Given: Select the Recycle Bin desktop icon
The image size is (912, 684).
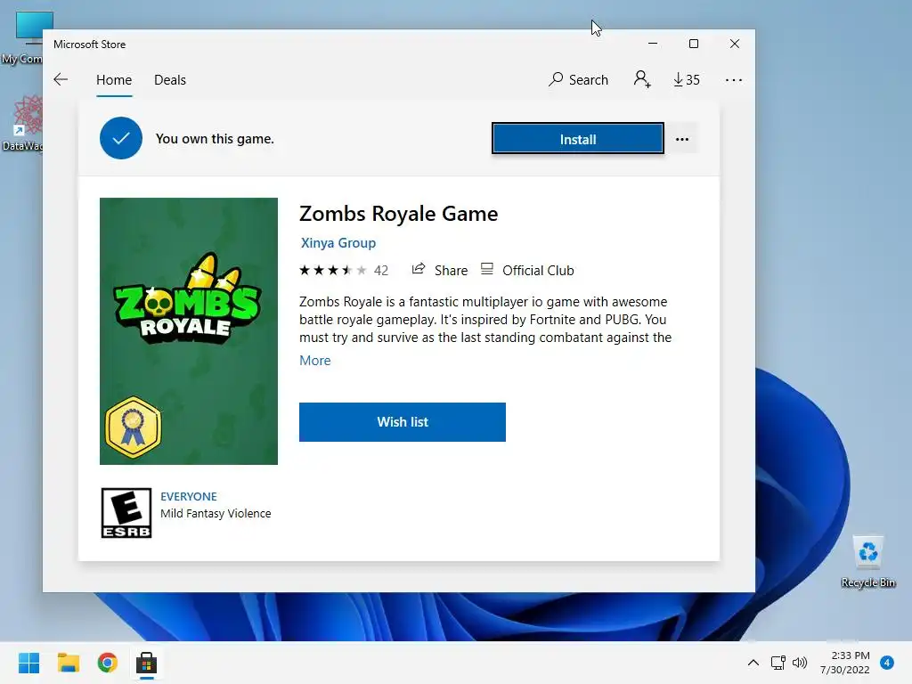Looking at the screenshot, I should 867,561.
